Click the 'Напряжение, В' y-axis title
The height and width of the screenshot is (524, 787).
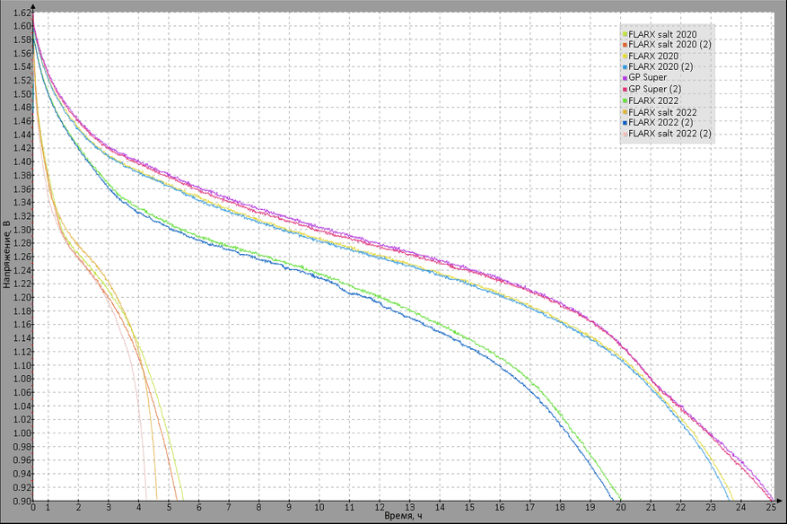tap(7, 255)
